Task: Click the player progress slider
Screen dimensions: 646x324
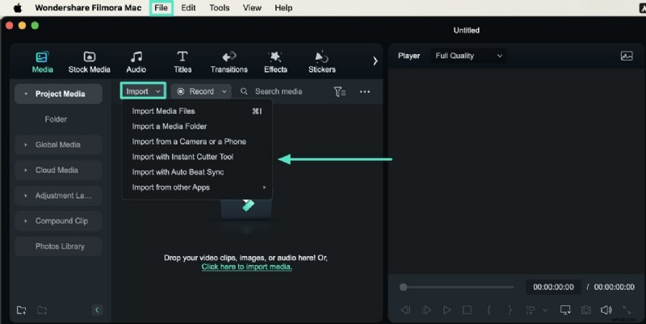Action: coord(457,287)
